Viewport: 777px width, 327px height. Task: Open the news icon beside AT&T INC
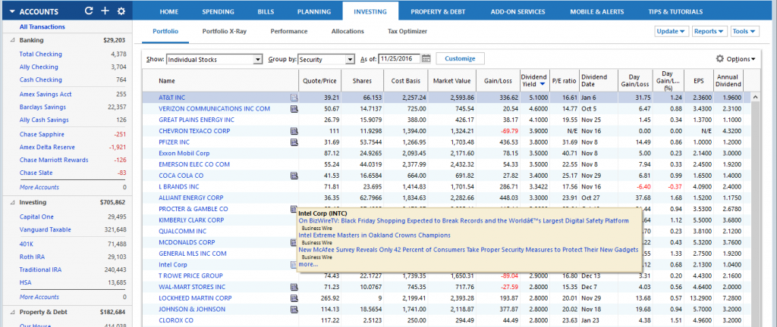[x=294, y=98]
